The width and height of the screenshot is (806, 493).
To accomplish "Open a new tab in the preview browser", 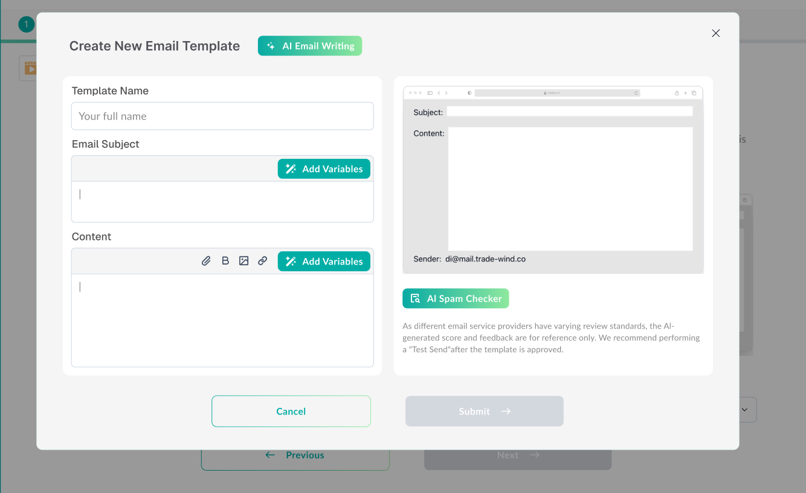I will tap(685, 92).
